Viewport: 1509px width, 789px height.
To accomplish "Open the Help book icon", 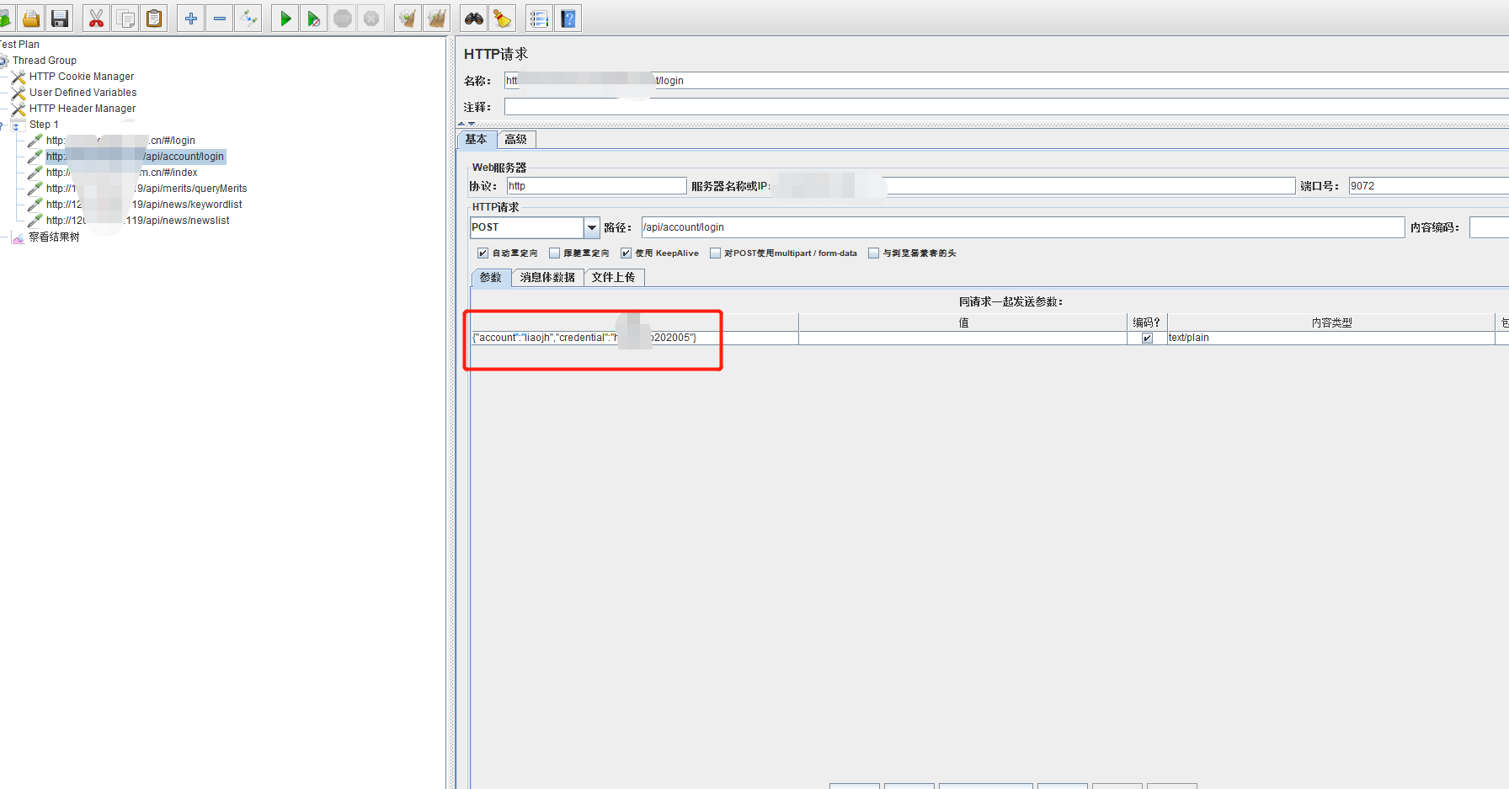I will (x=568, y=18).
